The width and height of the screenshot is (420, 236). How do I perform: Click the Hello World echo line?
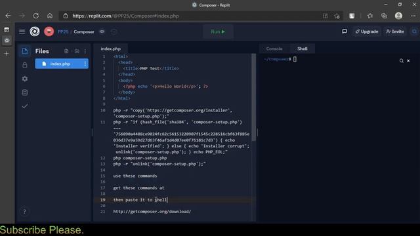(x=165, y=87)
